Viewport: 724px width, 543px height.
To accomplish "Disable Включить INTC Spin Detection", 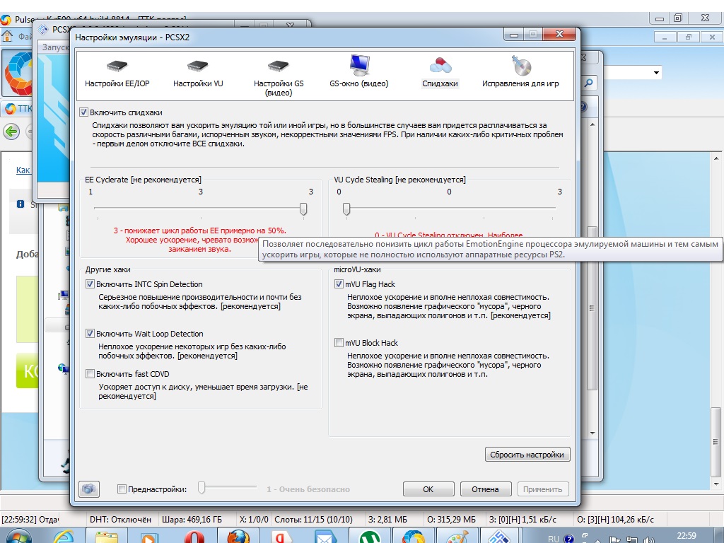I will pyautogui.click(x=90, y=284).
